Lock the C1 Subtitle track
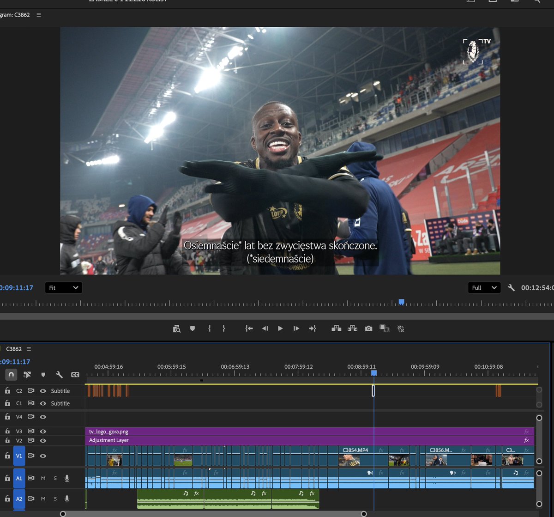This screenshot has height=517, width=554. click(x=7, y=403)
